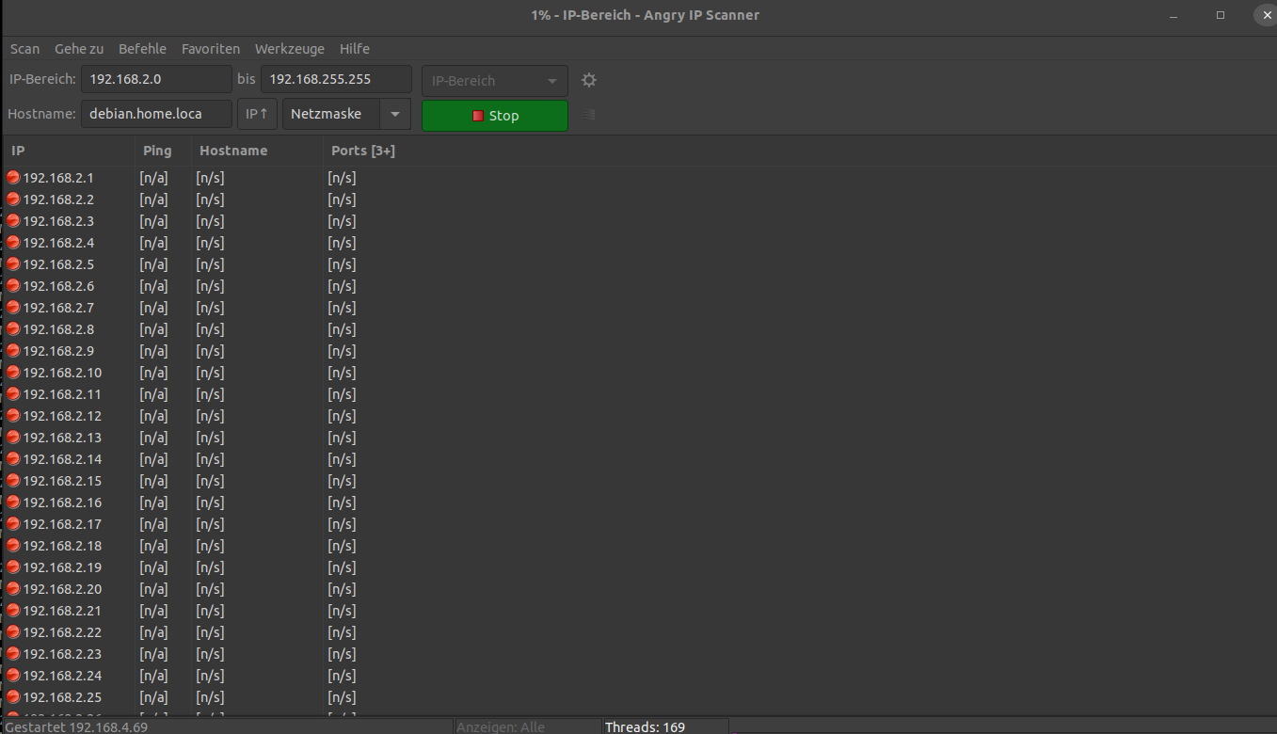Click the fetchers configuration icon beside Stop
Image resolution: width=1277 pixels, height=734 pixels.
pyautogui.click(x=588, y=115)
